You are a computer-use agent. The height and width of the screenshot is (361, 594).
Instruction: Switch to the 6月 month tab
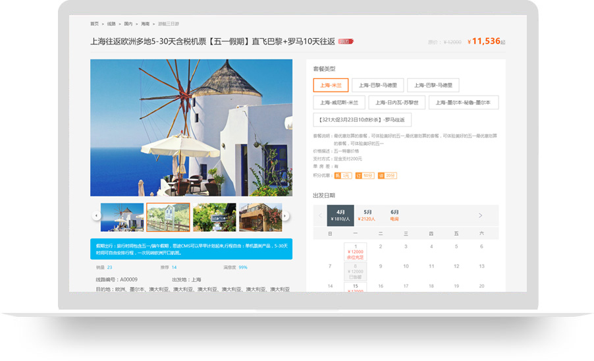[x=394, y=215]
